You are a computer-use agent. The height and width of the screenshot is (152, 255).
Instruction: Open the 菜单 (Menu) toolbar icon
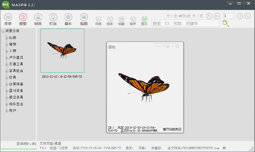(x=8, y=17)
